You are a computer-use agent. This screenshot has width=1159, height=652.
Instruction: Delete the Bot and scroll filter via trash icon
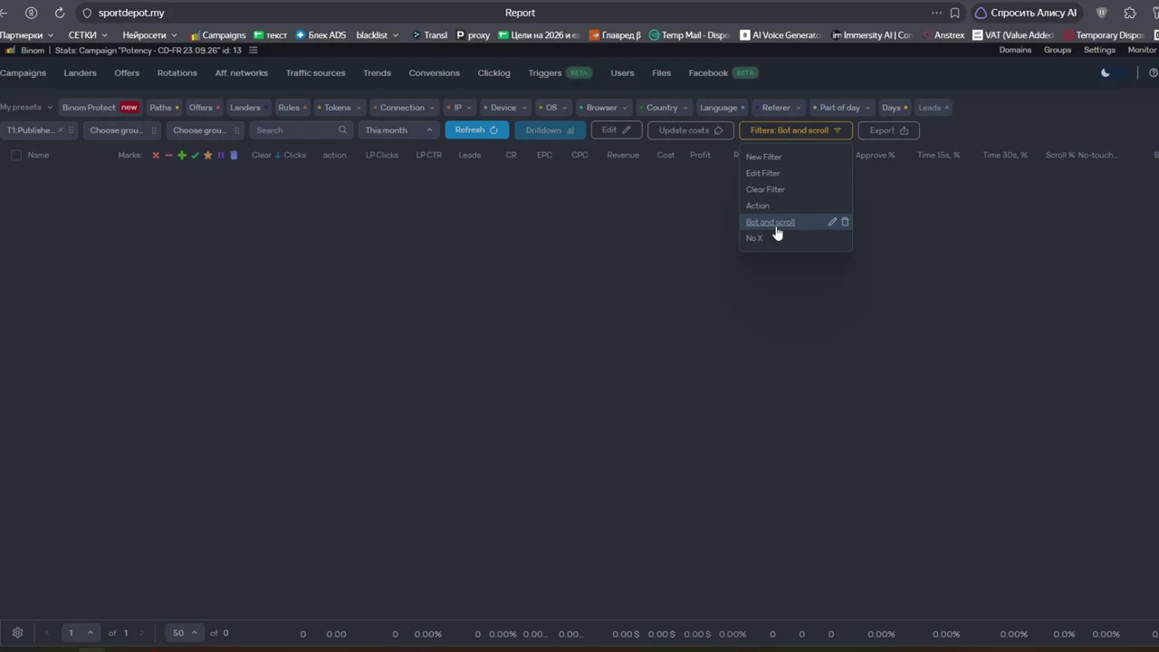pyautogui.click(x=846, y=222)
